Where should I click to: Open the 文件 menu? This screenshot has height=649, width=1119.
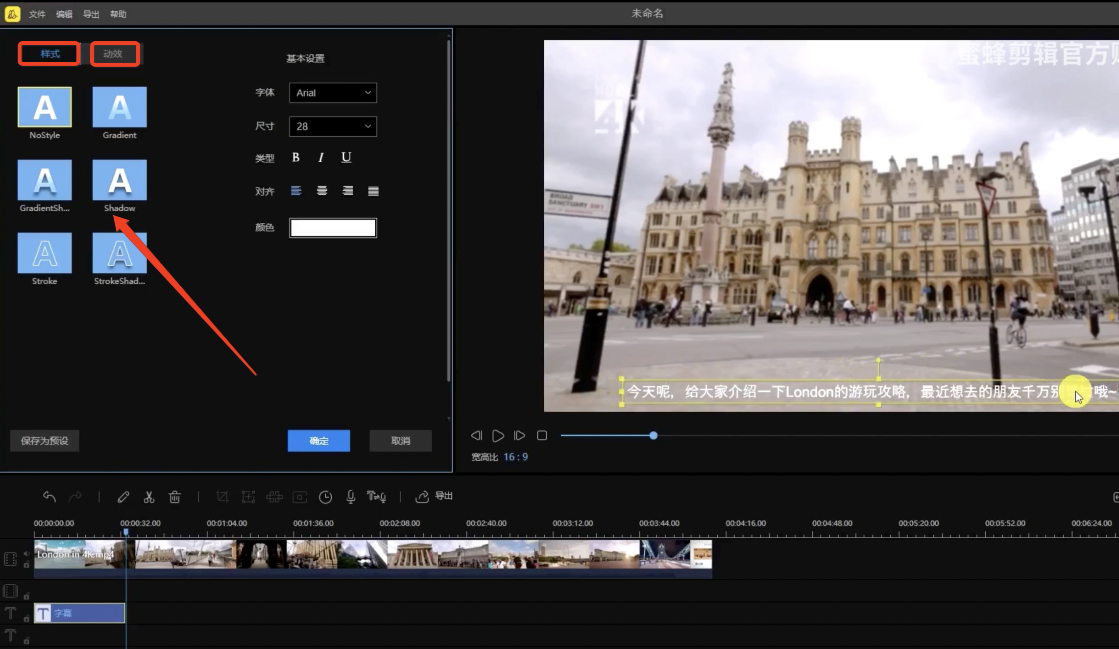coord(37,14)
